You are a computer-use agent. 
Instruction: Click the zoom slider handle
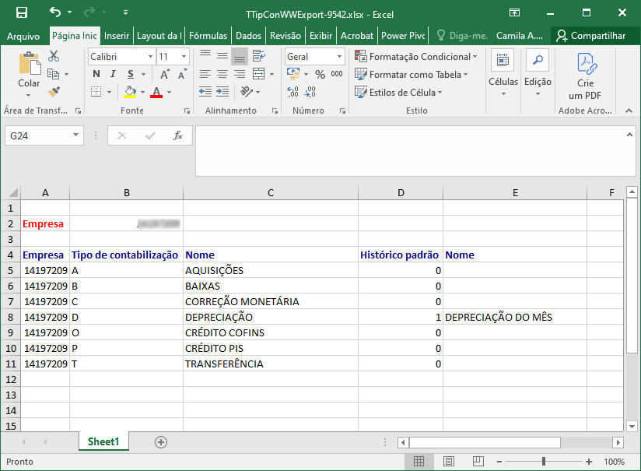tap(543, 462)
